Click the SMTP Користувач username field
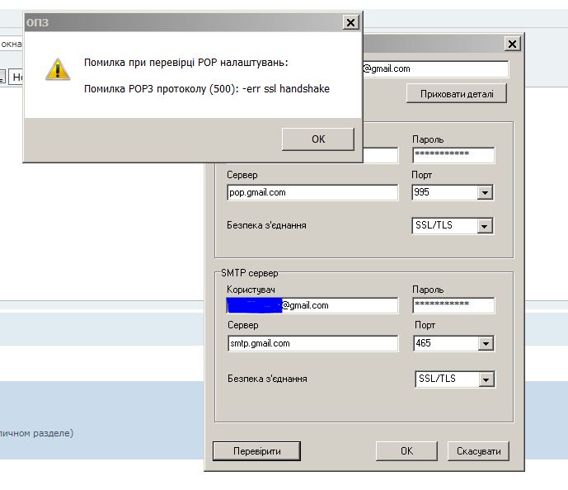This screenshot has width=568, height=490. [312, 305]
